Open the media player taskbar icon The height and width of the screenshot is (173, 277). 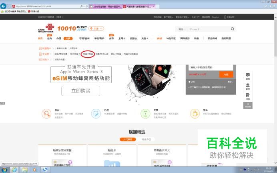tap(35, 170)
